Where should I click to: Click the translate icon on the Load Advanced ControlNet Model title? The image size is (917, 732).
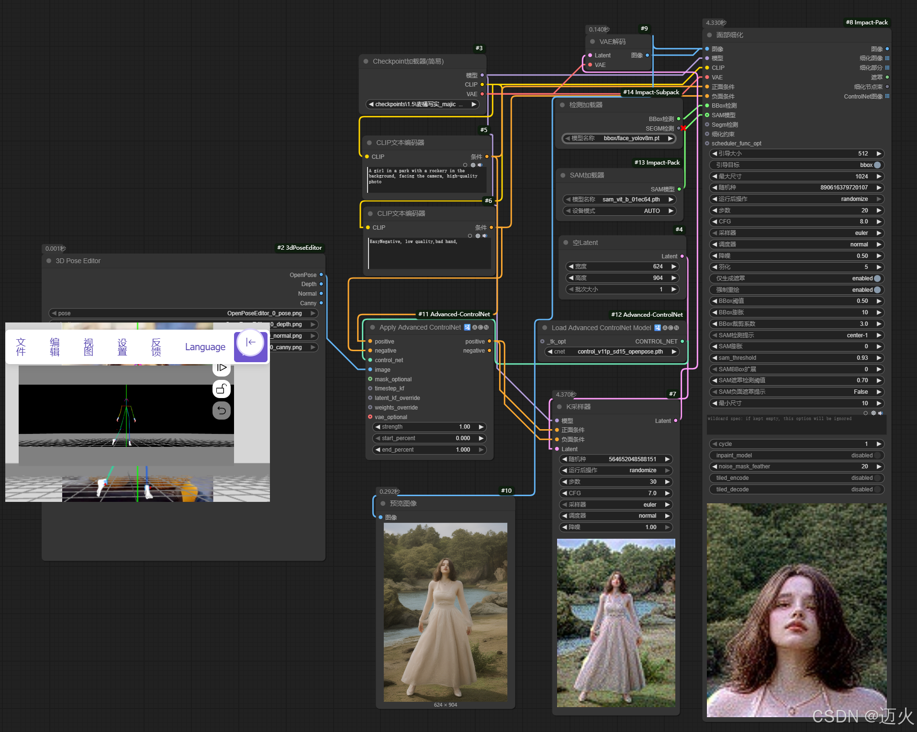point(658,328)
